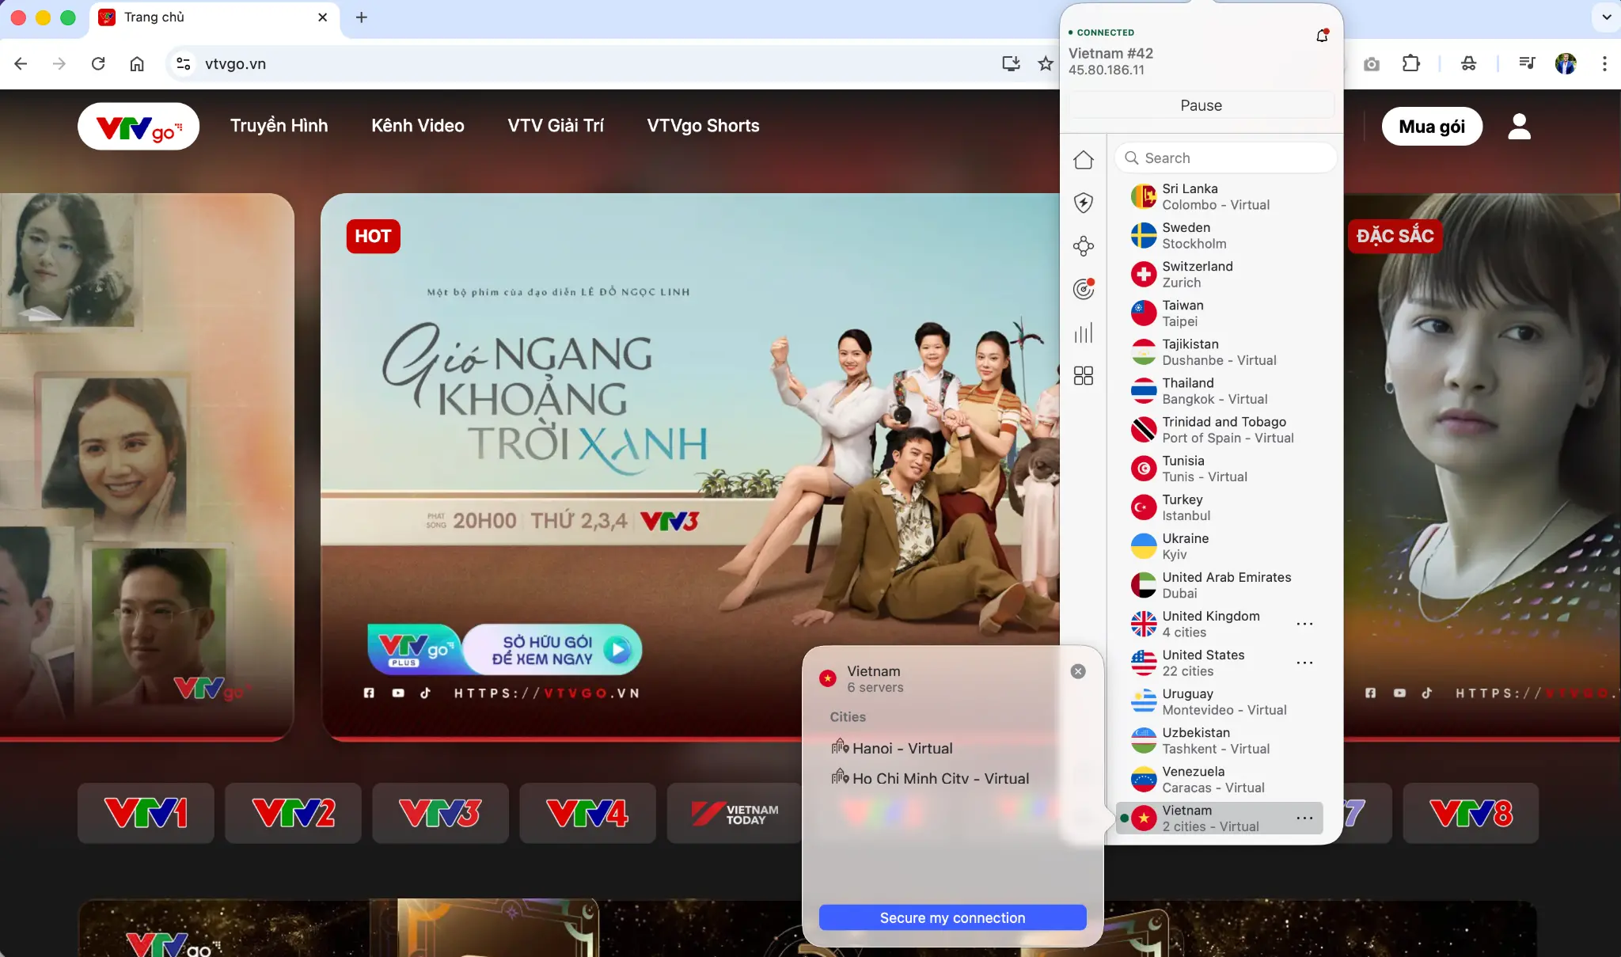Click Mua gói subscription button

click(1431, 126)
